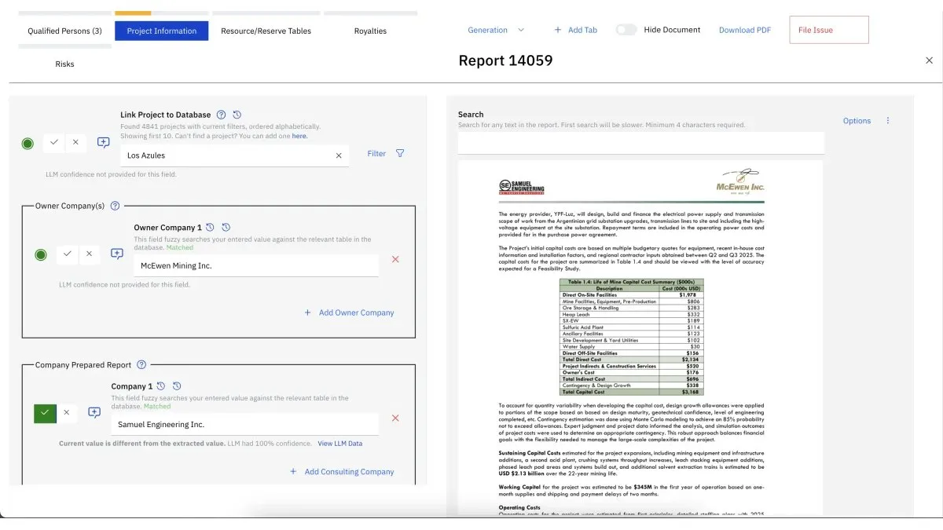
Task: Remove Company 1 with red X
Action: point(395,418)
